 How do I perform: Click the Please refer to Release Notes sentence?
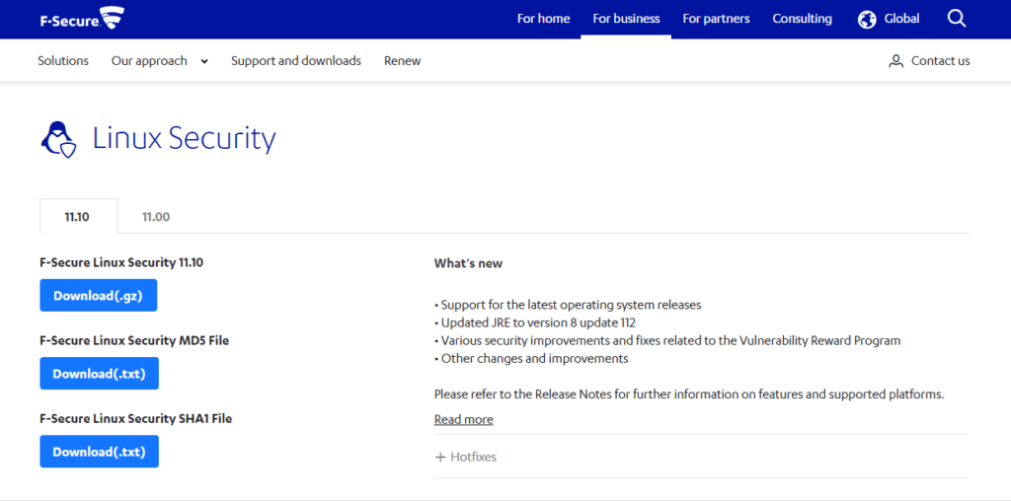[689, 394]
